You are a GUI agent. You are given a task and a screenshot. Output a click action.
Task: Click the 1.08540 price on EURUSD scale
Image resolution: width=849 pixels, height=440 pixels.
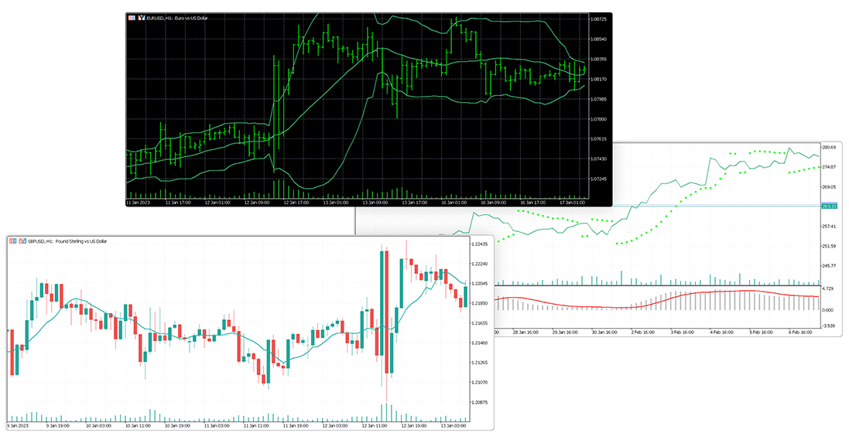coord(599,39)
